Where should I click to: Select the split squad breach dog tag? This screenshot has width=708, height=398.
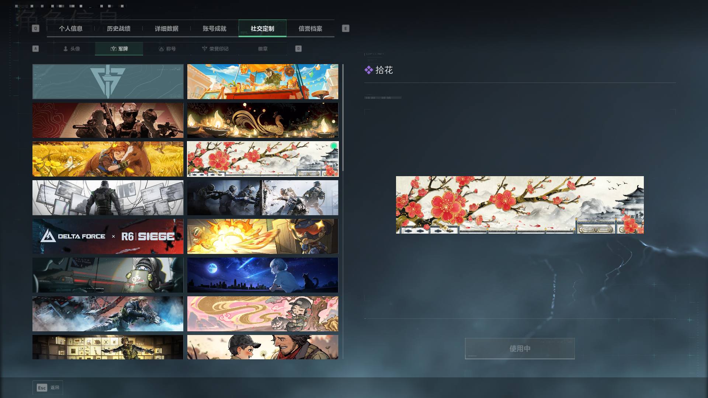point(263,198)
